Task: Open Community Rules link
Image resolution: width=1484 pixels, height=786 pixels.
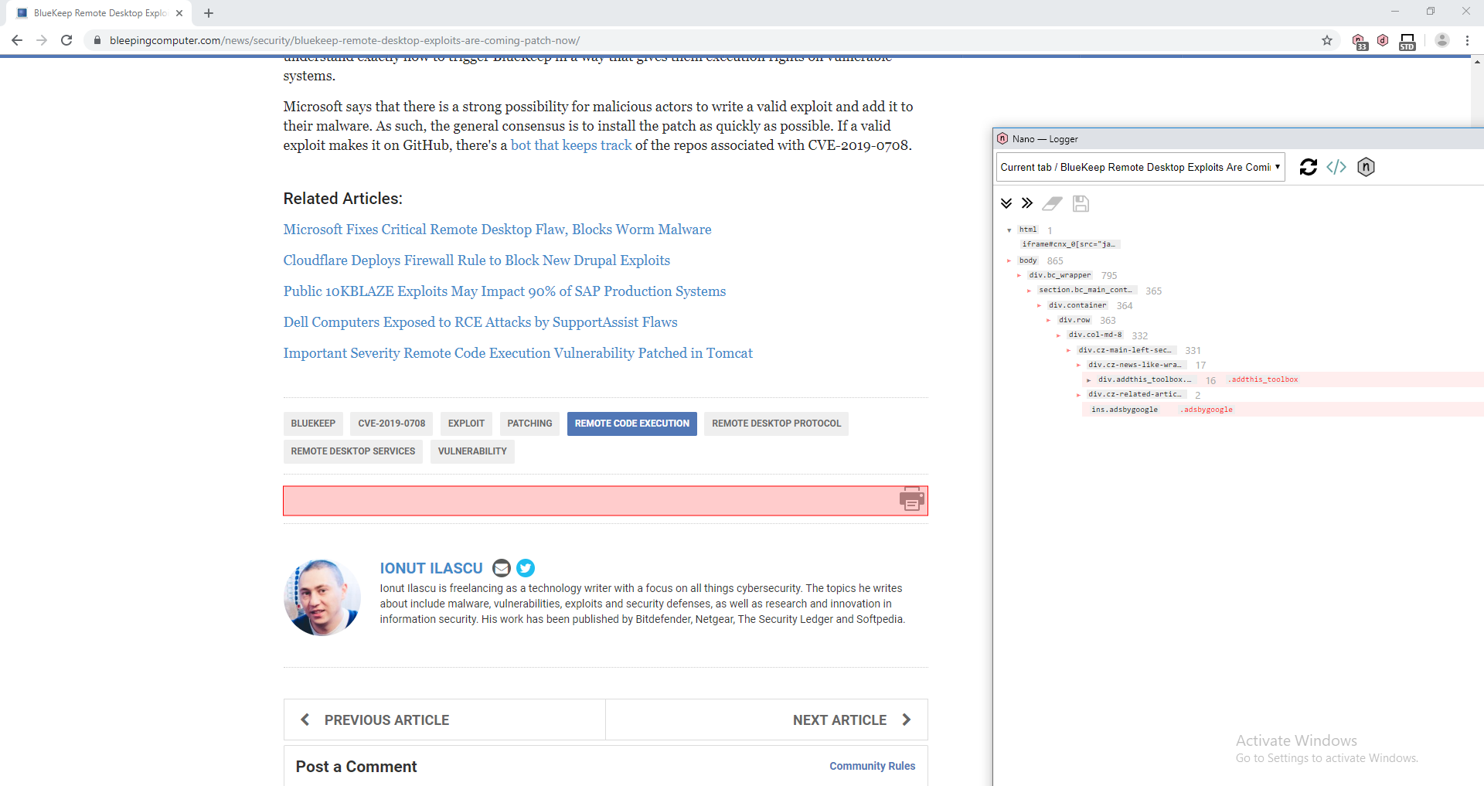Action: click(x=873, y=766)
